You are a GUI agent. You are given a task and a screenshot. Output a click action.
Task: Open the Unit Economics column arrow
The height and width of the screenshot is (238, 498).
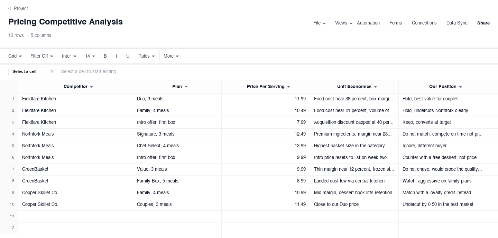click(375, 87)
